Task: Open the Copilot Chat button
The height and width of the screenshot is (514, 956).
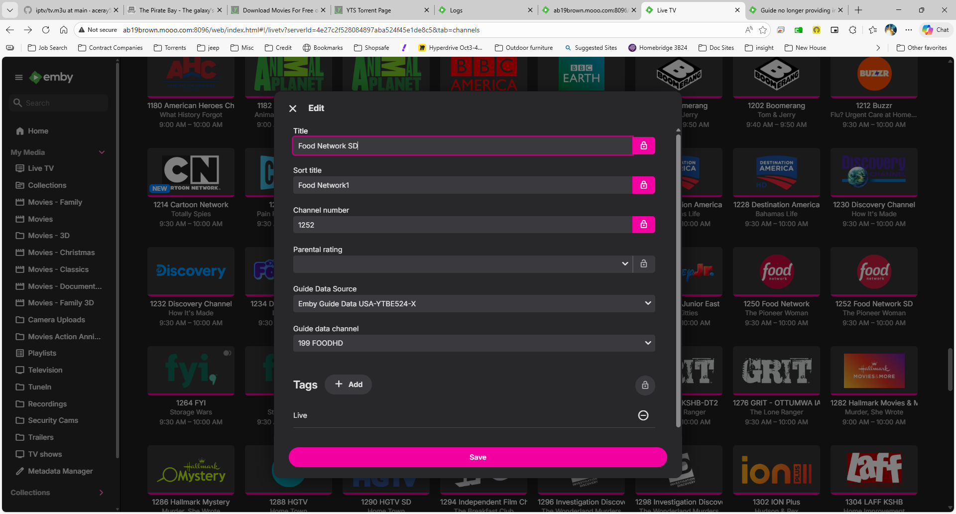Action: click(x=936, y=30)
